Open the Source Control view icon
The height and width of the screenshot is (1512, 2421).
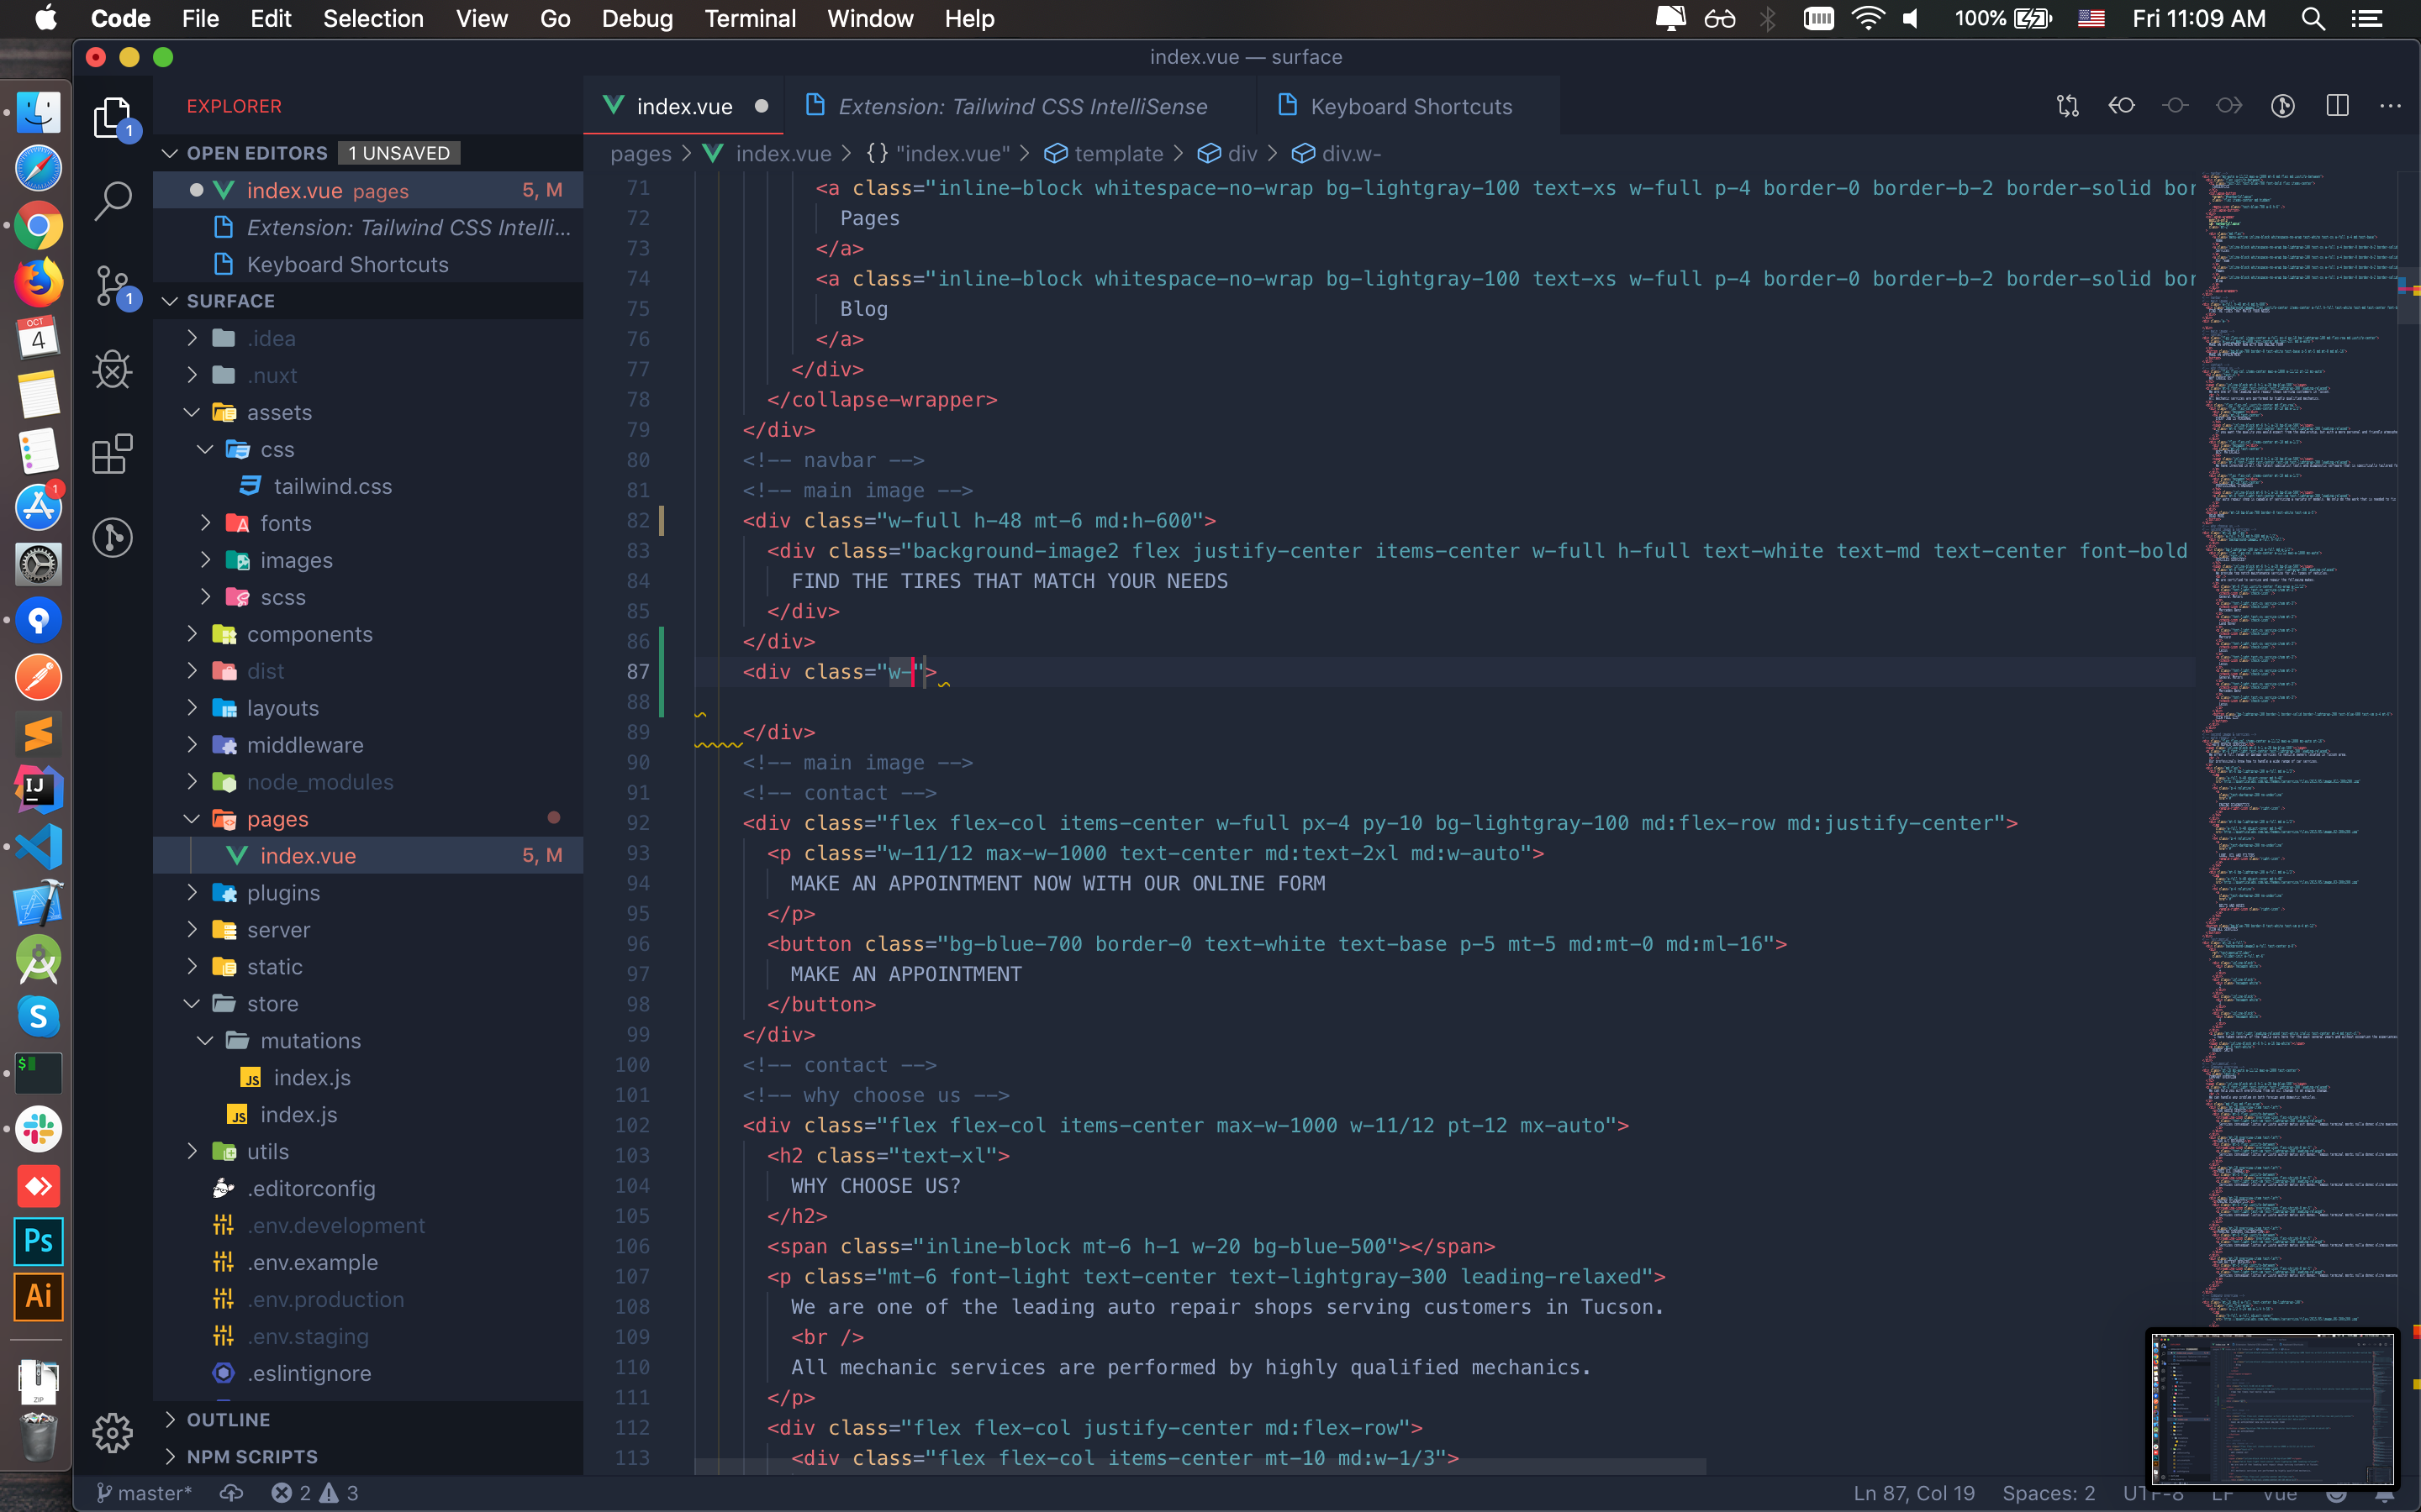[x=112, y=286]
